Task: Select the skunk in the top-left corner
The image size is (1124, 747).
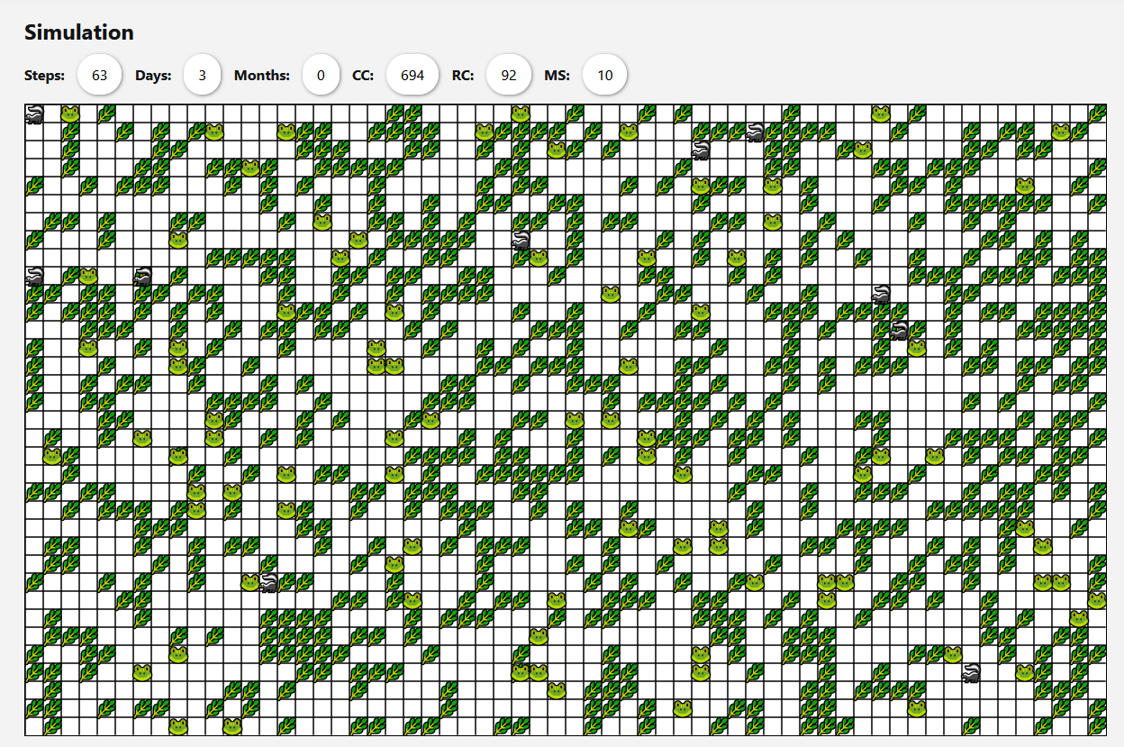Action: pyautogui.click(x=33, y=111)
